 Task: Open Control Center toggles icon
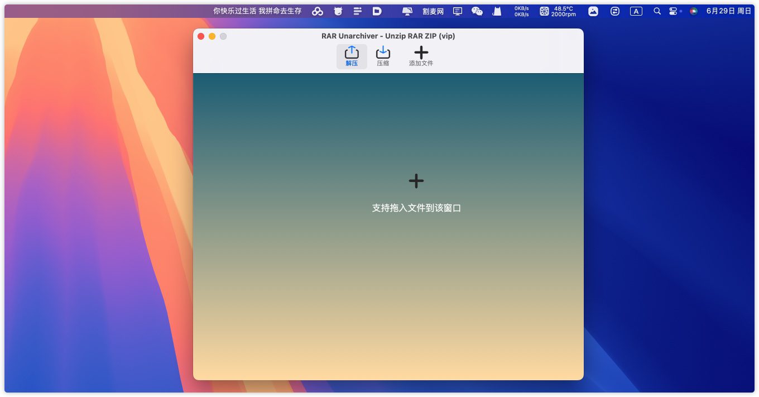(x=673, y=11)
